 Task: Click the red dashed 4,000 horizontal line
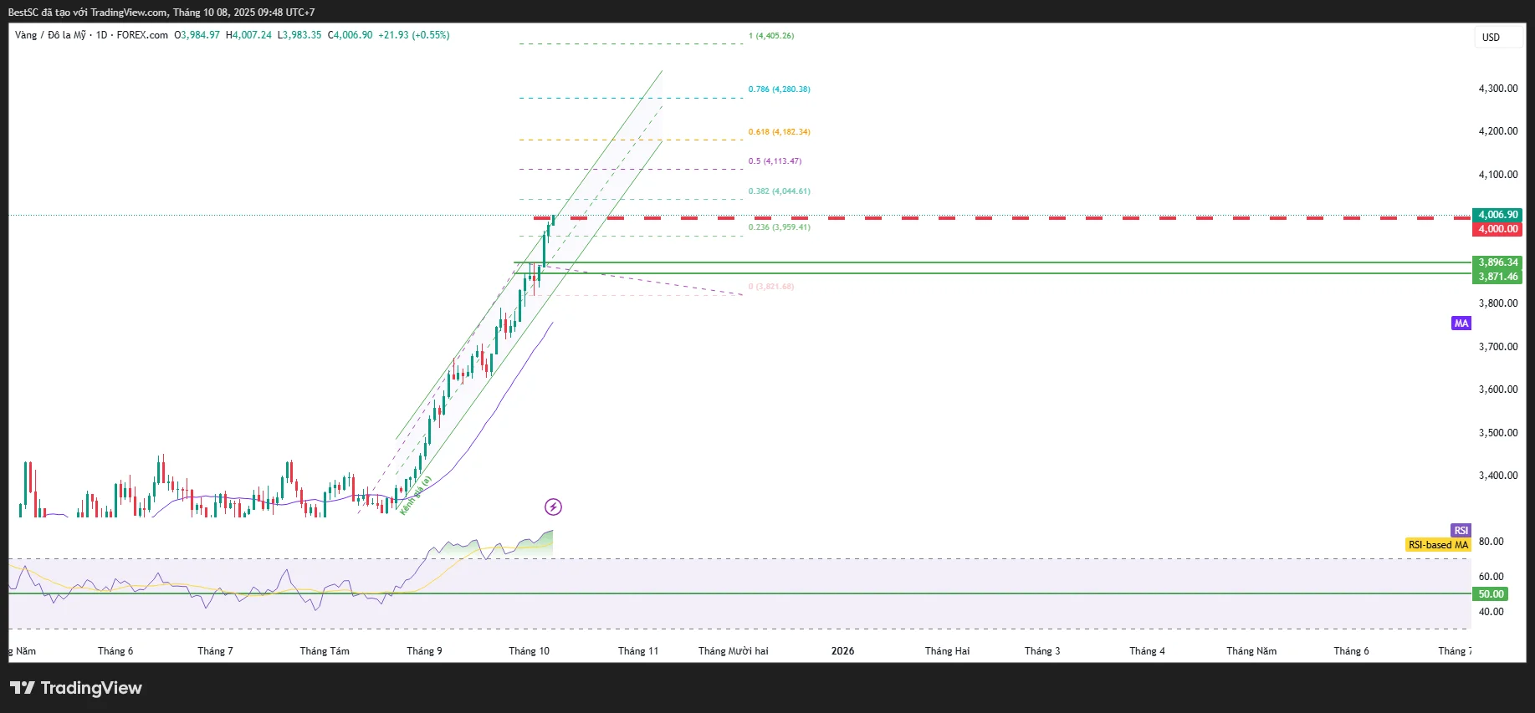pos(1004,218)
